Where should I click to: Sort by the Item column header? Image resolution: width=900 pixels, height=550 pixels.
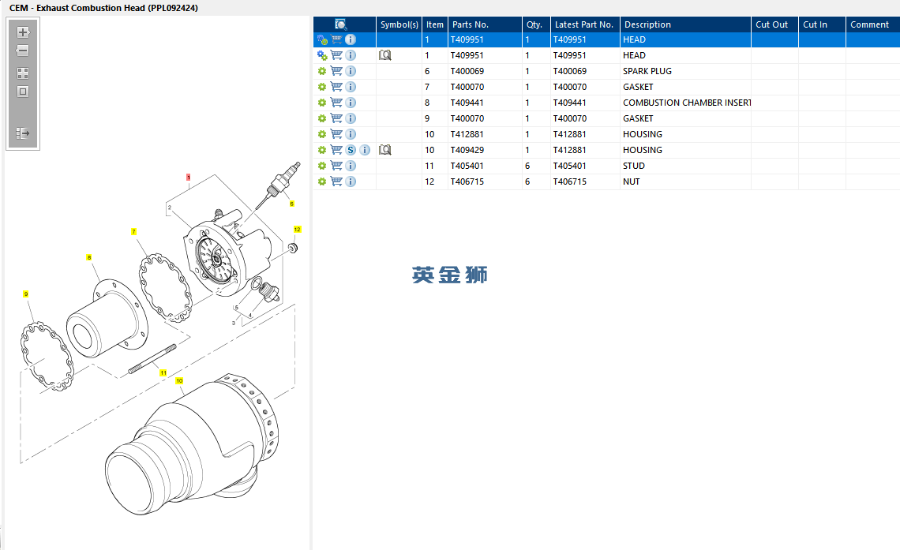tap(434, 24)
